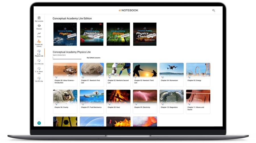The image size is (256, 143).
Task: Open Chapter 06: Gravity card
Action: point(65,102)
